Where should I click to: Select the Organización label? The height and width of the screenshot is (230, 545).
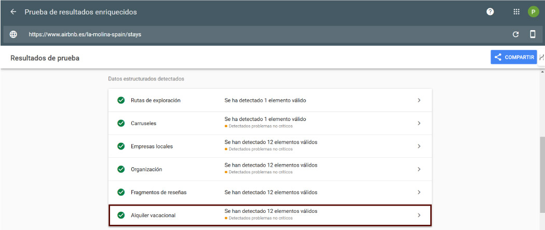[146, 170]
